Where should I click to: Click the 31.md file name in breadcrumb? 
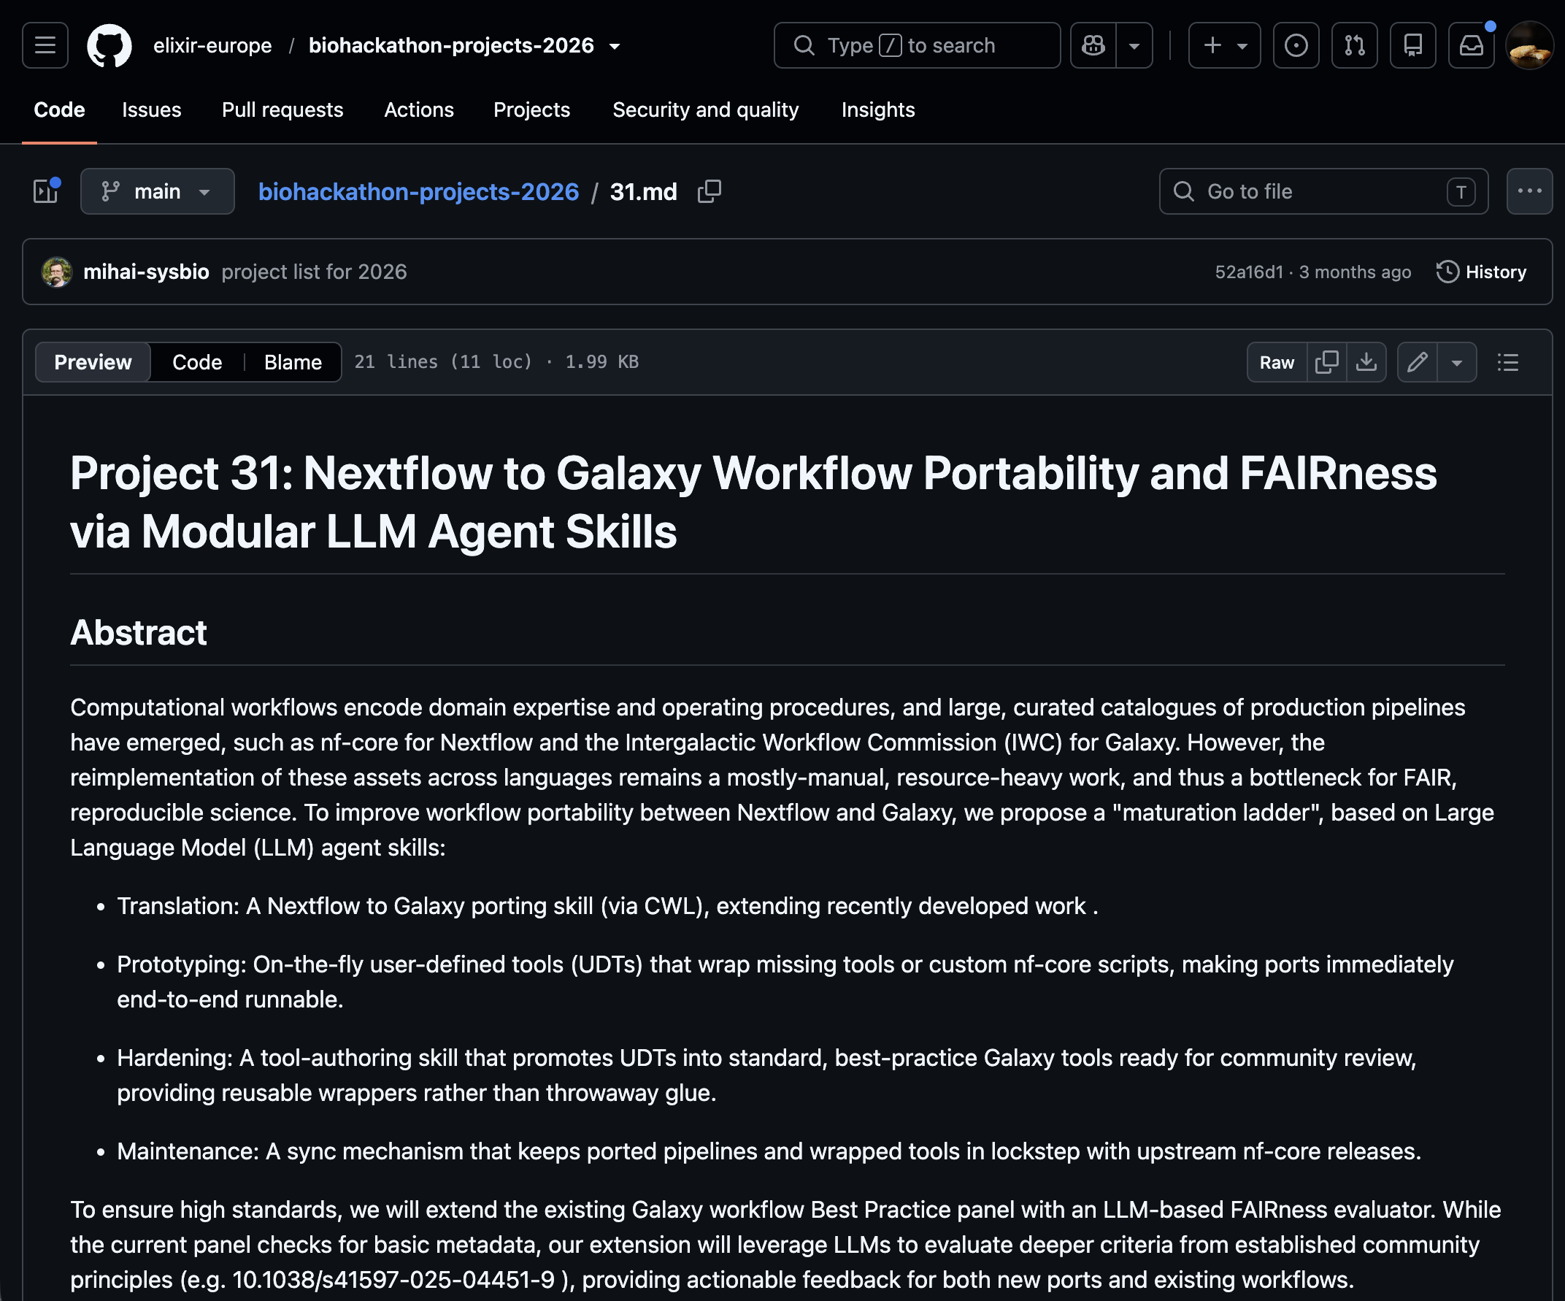643,191
